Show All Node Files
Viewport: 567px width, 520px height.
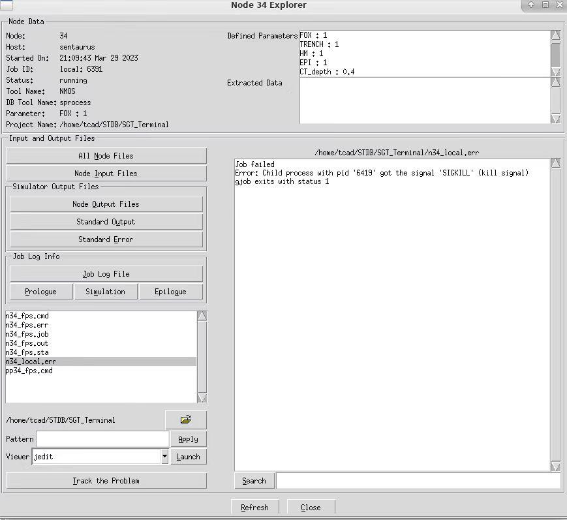[x=106, y=156]
